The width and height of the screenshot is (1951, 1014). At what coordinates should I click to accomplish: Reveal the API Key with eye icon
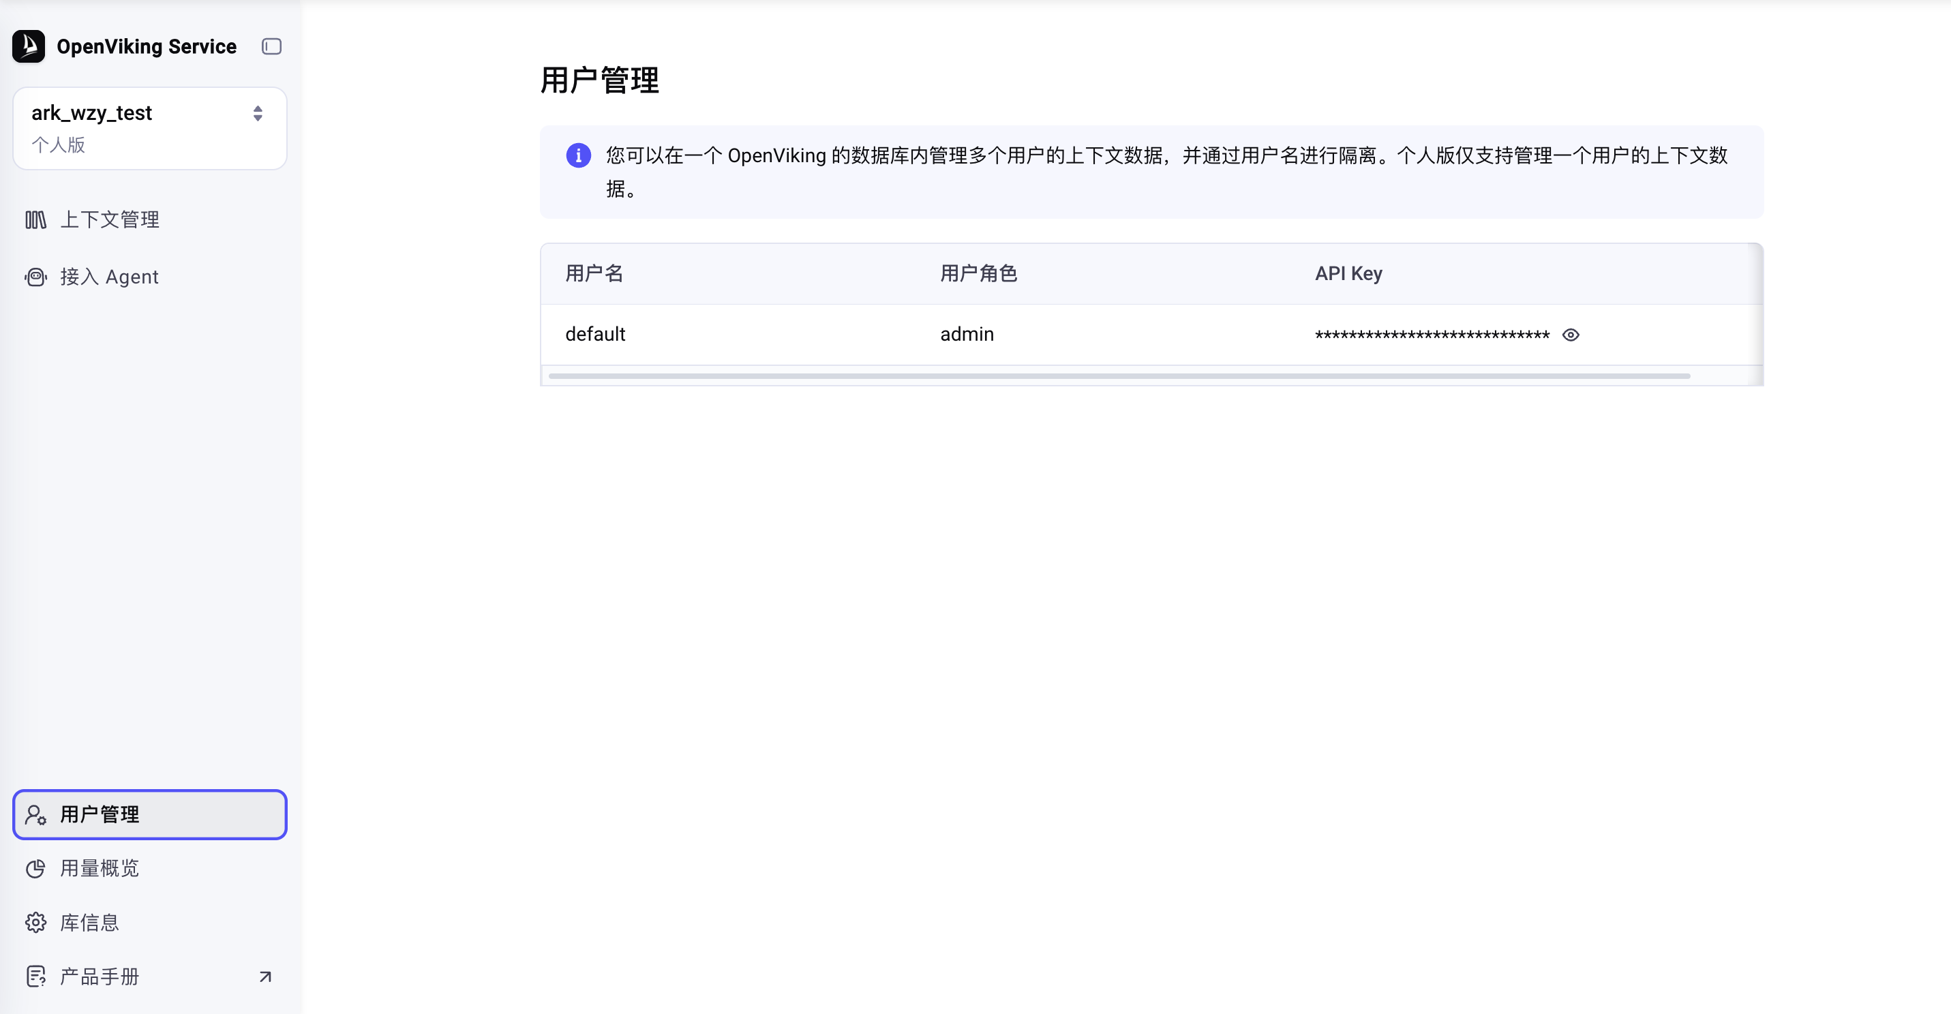pyautogui.click(x=1571, y=335)
